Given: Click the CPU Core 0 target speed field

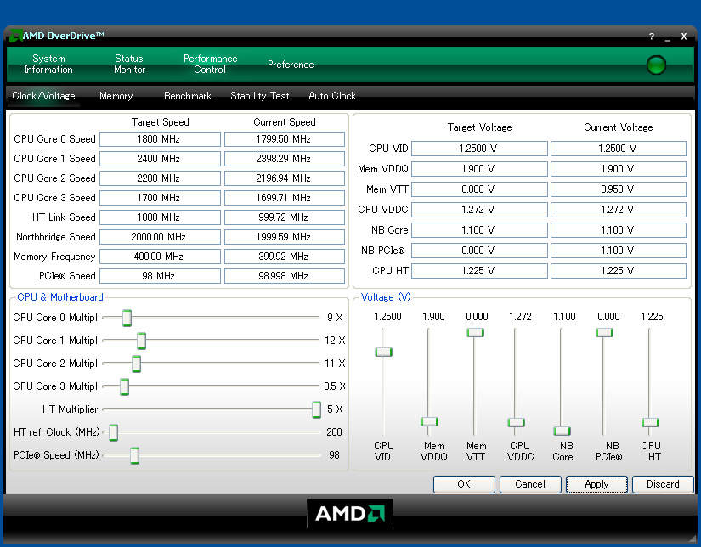Looking at the screenshot, I should [x=160, y=139].
